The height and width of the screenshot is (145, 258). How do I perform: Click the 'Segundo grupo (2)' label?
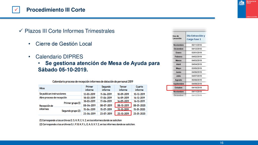[71, 111]
